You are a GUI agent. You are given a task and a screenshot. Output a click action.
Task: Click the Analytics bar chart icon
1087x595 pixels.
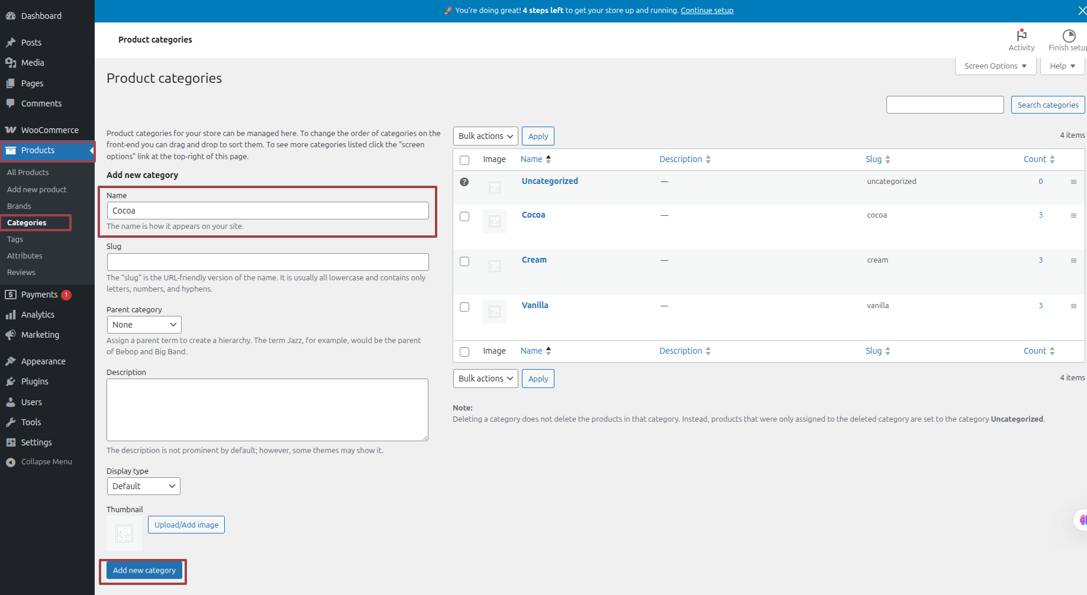(11, 315)
